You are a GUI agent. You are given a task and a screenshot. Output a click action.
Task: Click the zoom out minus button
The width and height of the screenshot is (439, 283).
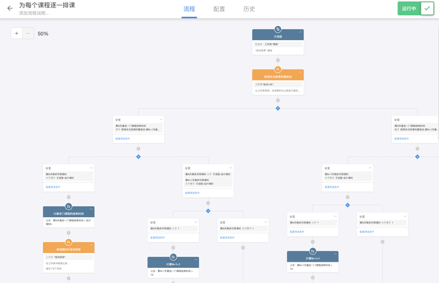[x=28, y=33]
